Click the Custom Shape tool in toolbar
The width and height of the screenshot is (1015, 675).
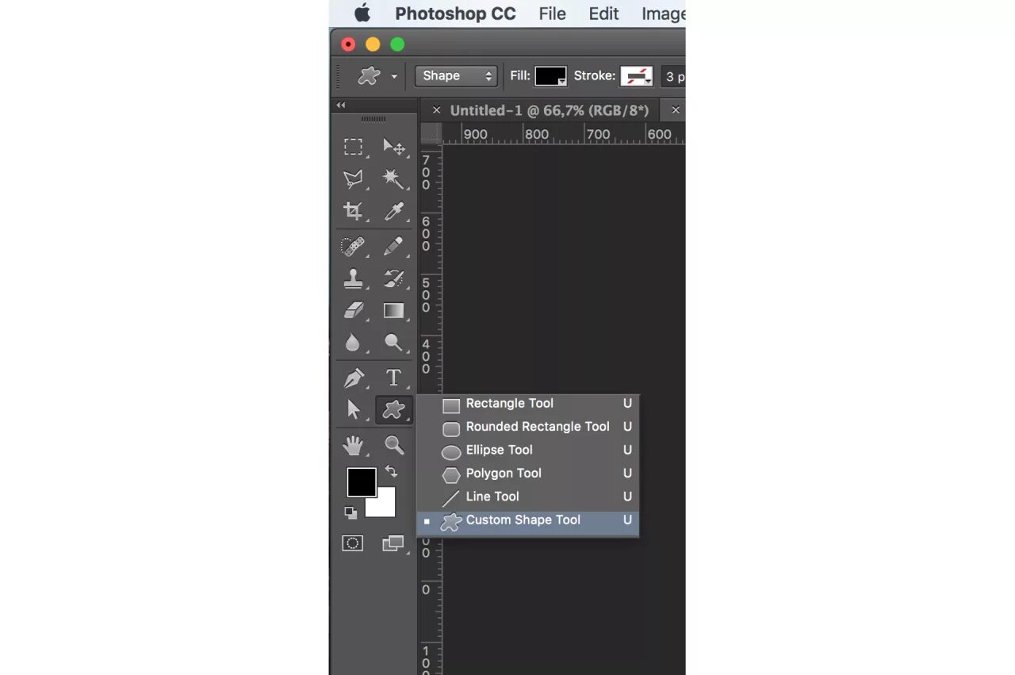(393, 410)
